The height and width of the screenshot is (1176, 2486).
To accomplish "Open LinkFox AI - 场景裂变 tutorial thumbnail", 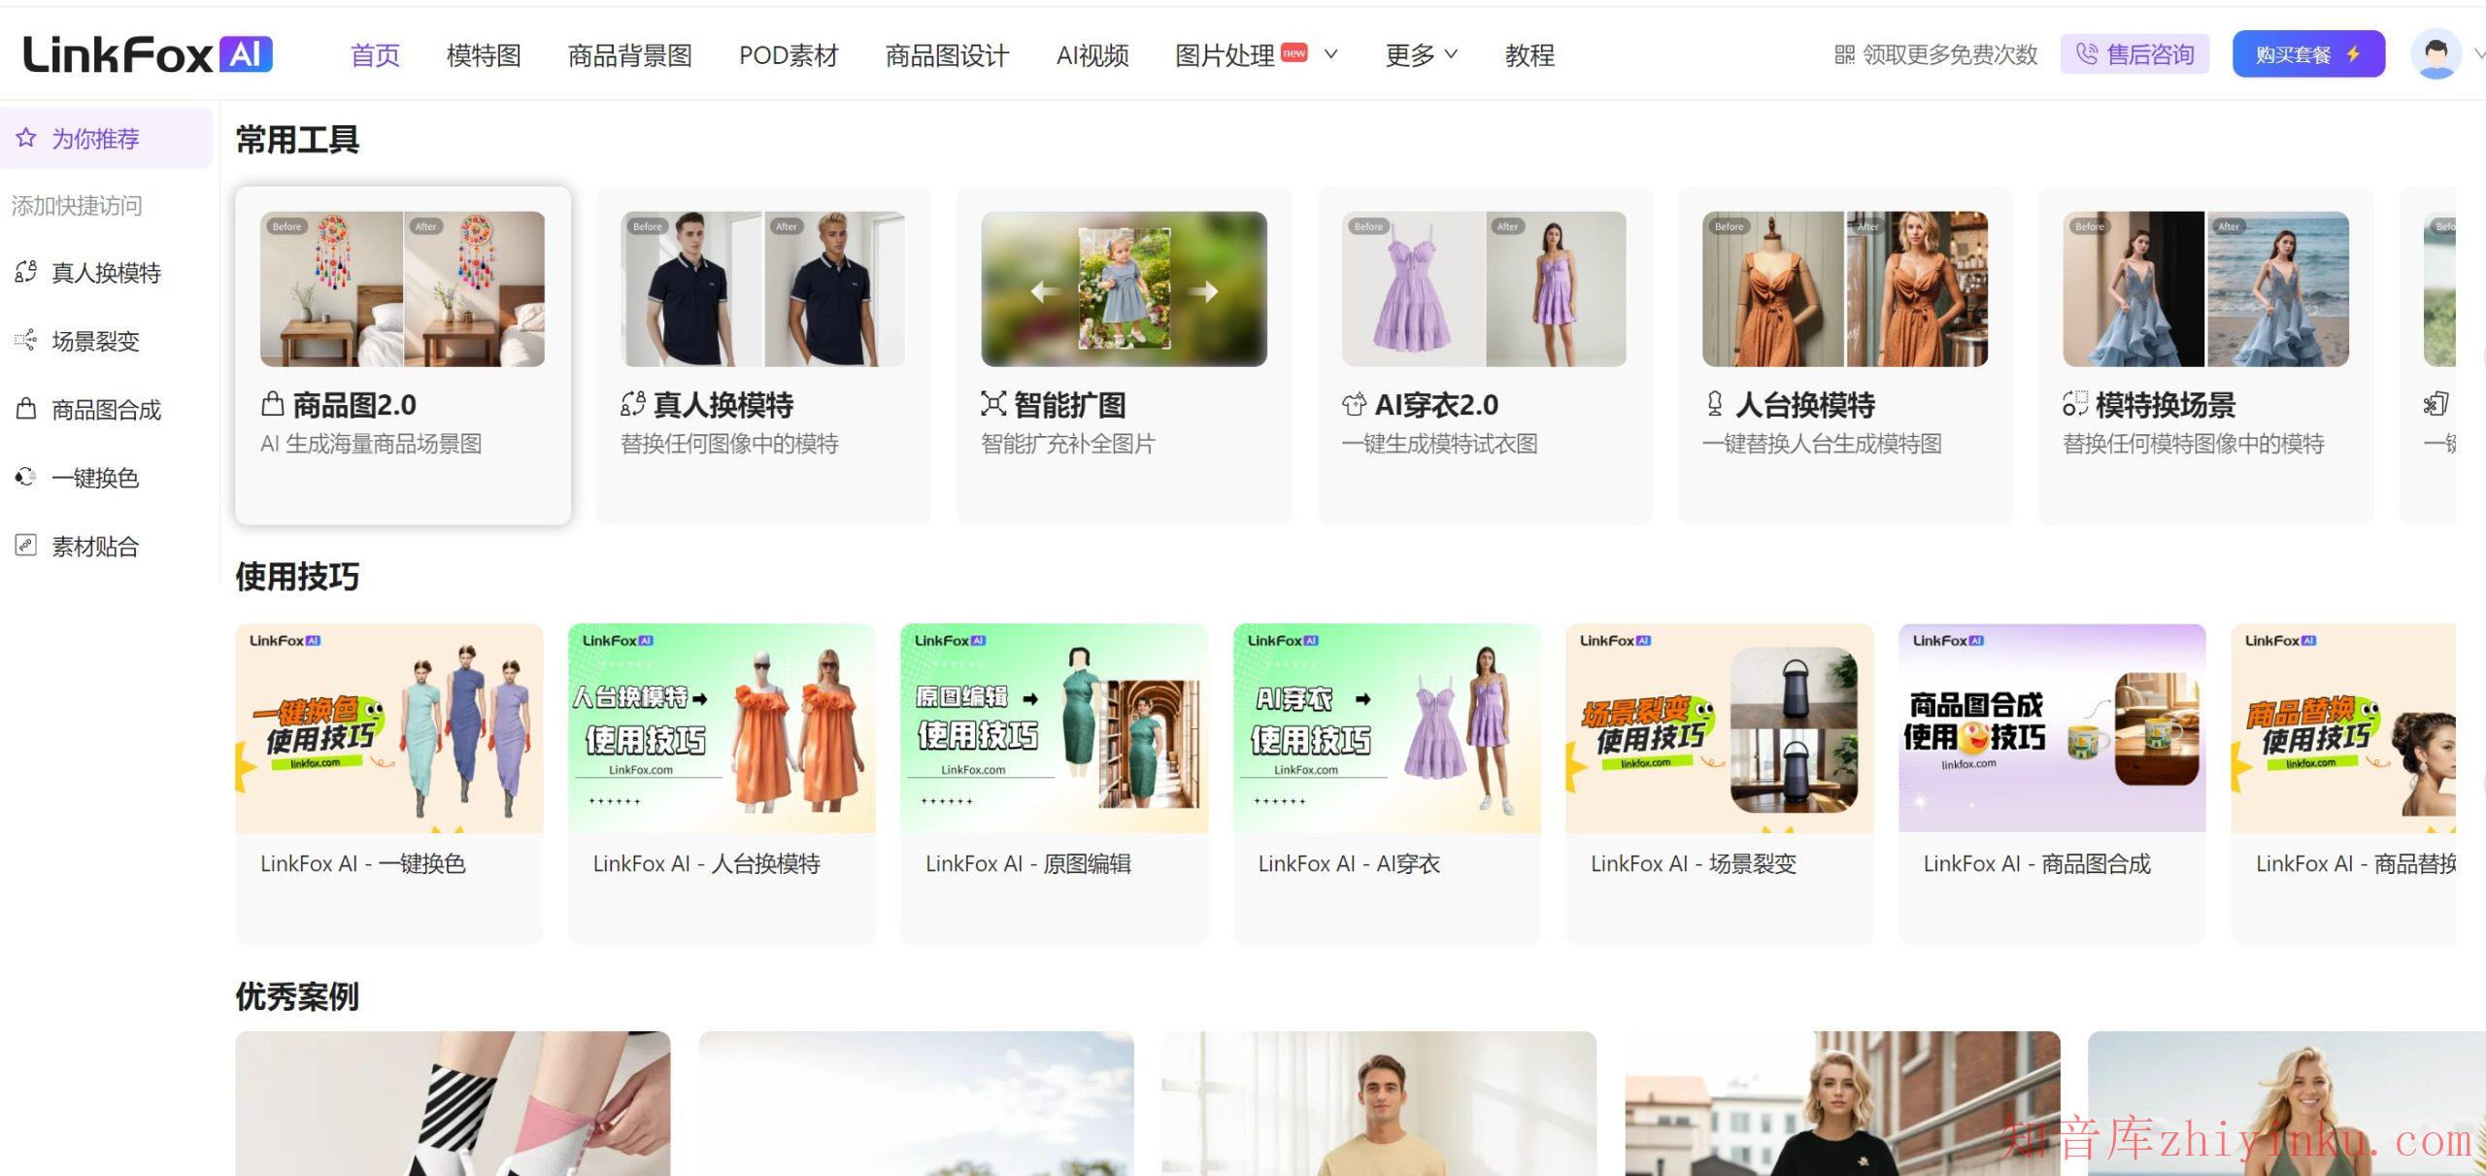I will point(1719,728).
